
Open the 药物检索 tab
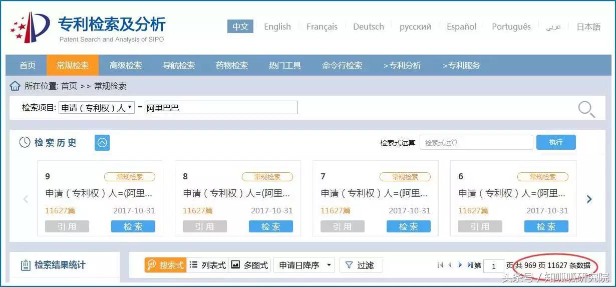[232, 65]
